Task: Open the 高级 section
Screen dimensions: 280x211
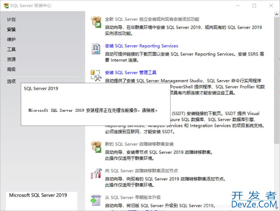Action: (11, 69)
